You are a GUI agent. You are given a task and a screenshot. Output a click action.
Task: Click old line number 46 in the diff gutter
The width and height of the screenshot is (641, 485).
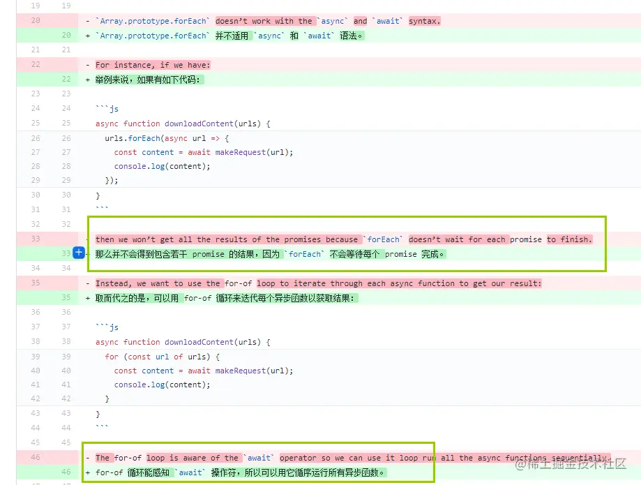pyautogui.click(x=36, y=457)
